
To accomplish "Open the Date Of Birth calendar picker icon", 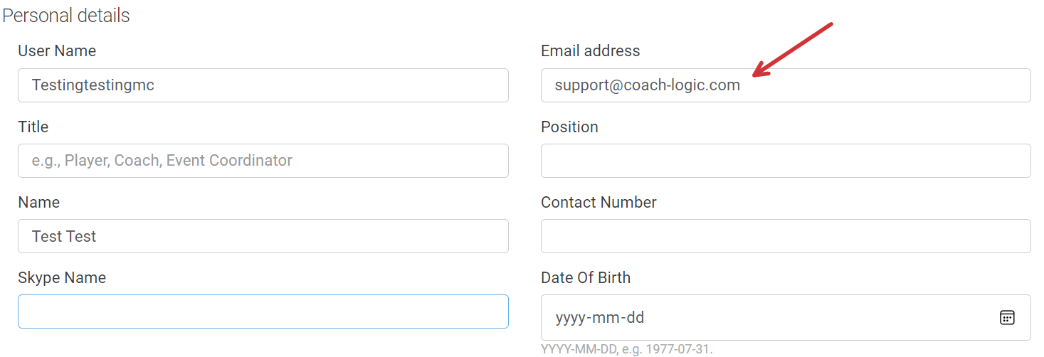I will [1007, 317].
